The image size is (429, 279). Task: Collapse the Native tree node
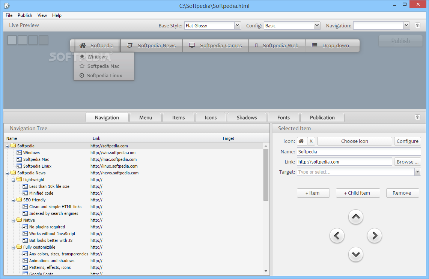pos(14,221)
